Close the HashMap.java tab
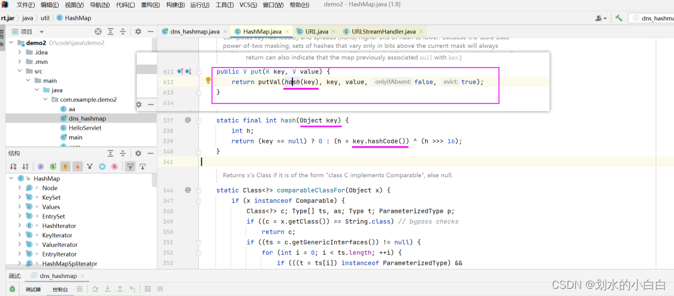This screenshot has width=674, height=296. click(287, 32)
